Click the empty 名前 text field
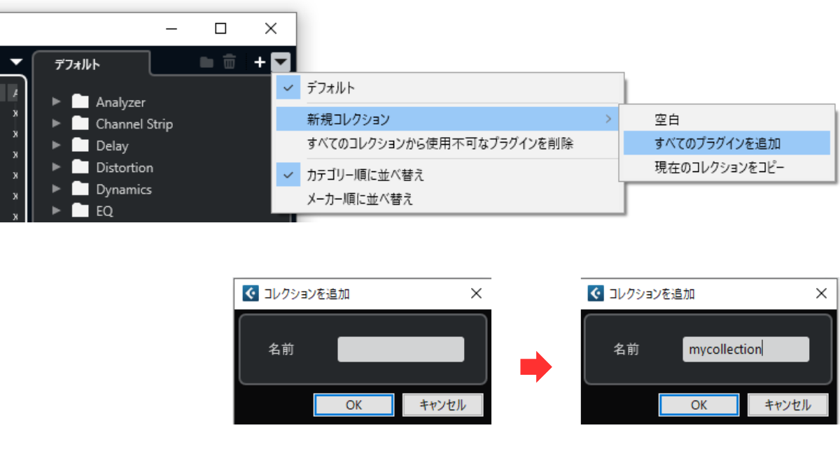 pos(400,350)
